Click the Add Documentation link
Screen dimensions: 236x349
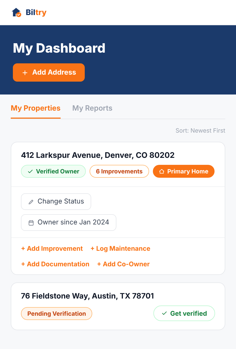[x=55, y=264]
